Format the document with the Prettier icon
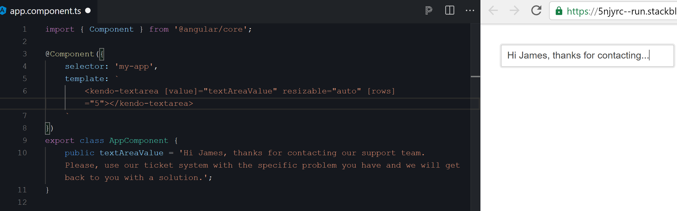This screenshot has width=677, height=211. coord(429,11)
